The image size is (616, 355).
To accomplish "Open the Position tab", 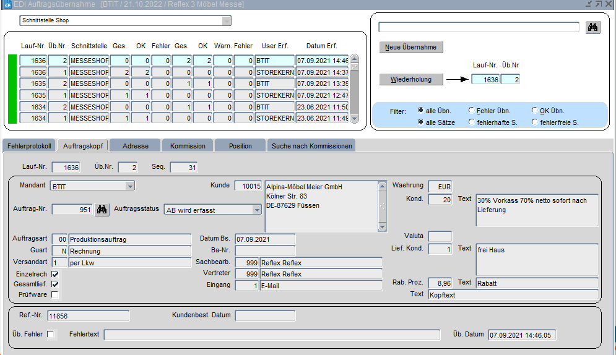I will pos(240,146).
